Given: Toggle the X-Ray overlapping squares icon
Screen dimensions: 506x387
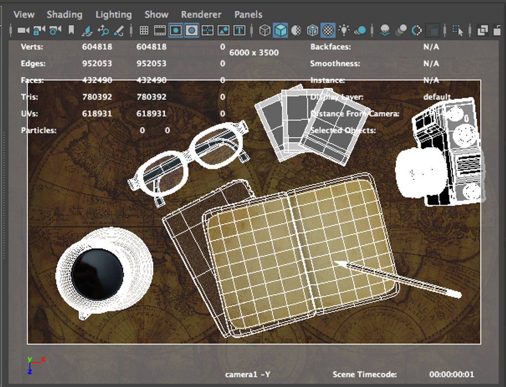Looking at the screenshot, I should (x=483, y=30).
